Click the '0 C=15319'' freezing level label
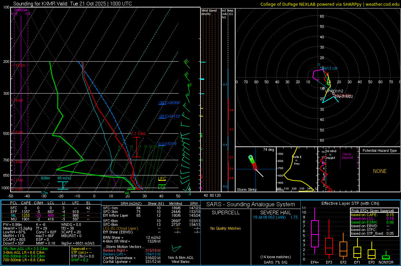The image size is (401, 266). (168, 144)
